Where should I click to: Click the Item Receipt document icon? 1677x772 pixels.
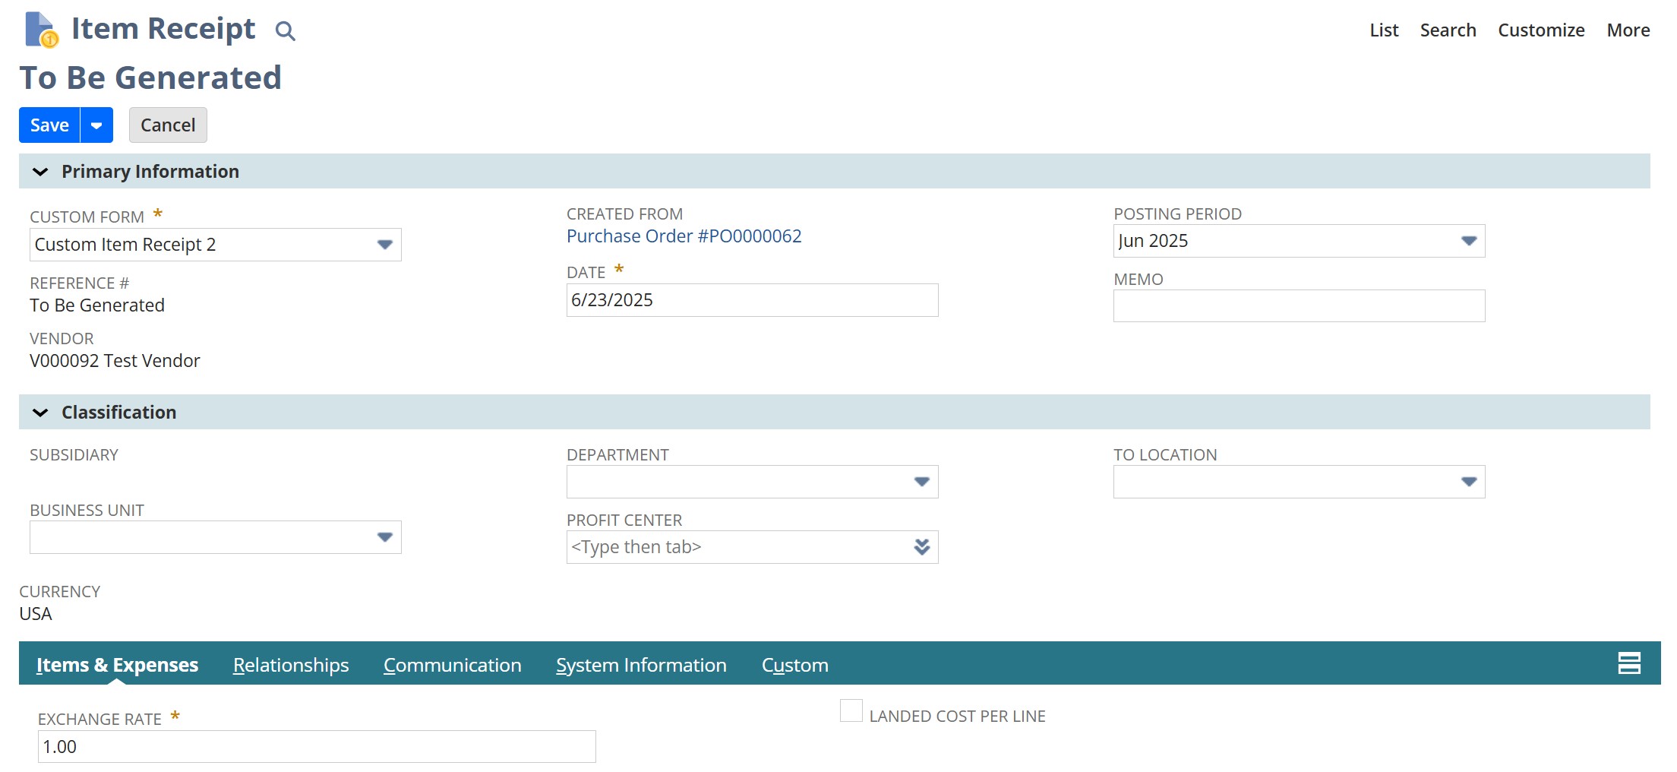pyautogui.click(x=41, y=30)
